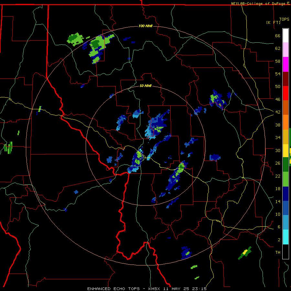Select the black TH threshold swatch
The width and height of the screenshot is (291, 291).
click(x=286, y=252)
